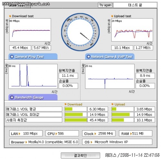Select the 45.4 Mbps download result field
Screen dimensions: 161x159
pyautogui.click(x=20, y=48)
